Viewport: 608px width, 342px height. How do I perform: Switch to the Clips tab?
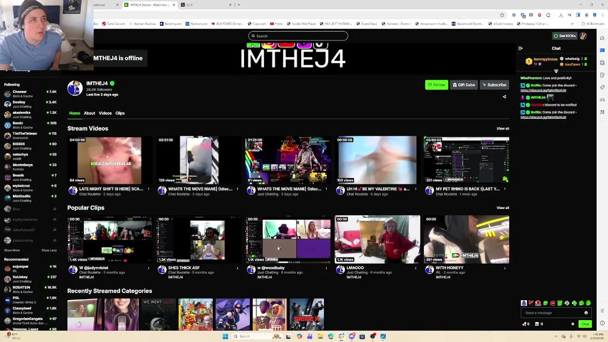[x=120, y=113]
